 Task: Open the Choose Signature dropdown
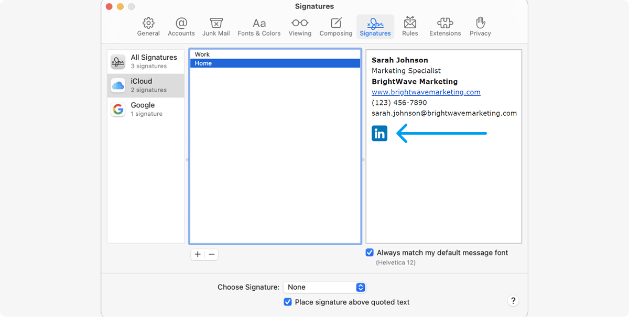click(x=324, y=287)
